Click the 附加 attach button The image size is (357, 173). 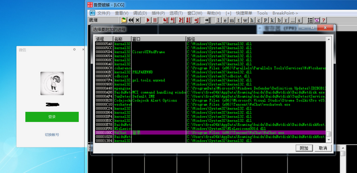(304, 148)
